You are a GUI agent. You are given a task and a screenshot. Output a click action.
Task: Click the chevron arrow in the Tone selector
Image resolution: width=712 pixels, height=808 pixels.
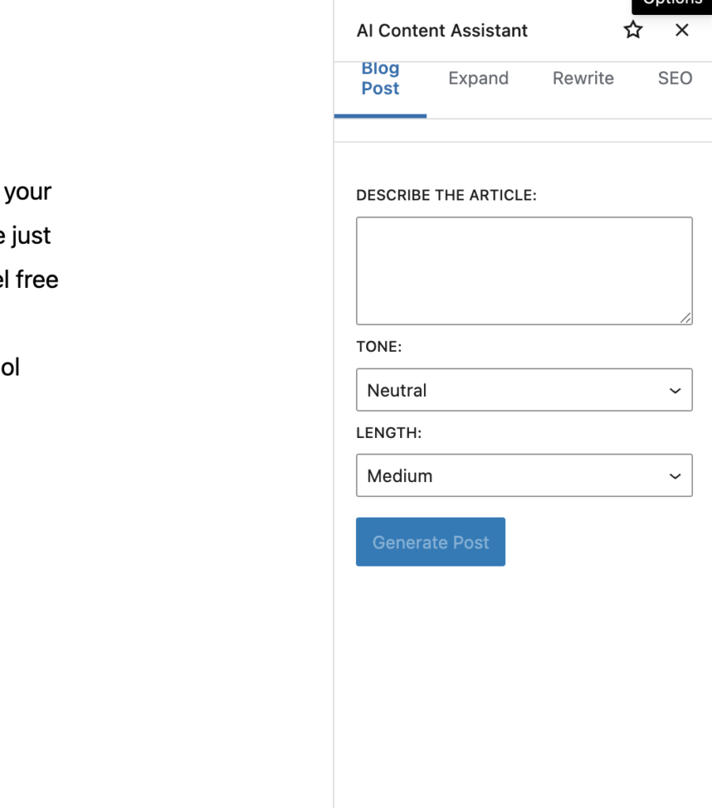click(x=675, y=391)
